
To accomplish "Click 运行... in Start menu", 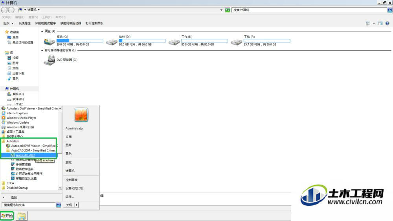I will pyautogui.click(x=70, y=197).
